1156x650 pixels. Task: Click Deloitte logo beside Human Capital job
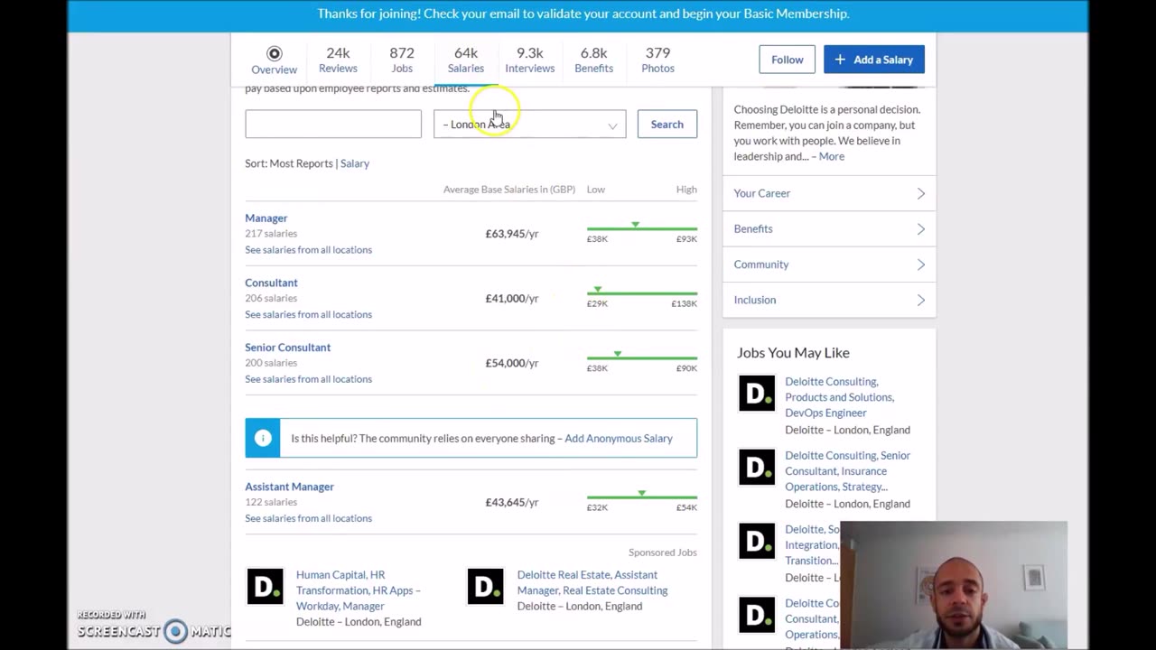tap(265, 587)
